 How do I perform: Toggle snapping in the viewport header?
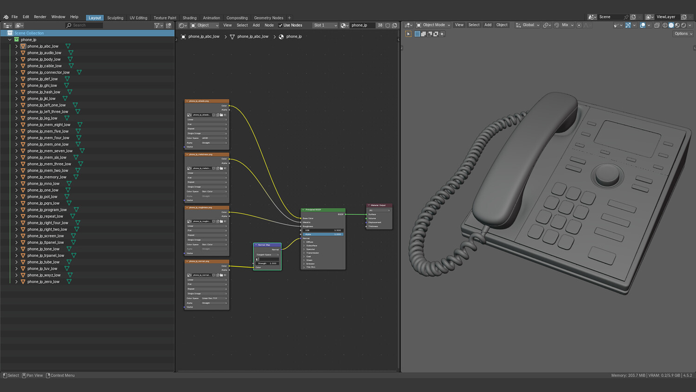coord(556,25)
